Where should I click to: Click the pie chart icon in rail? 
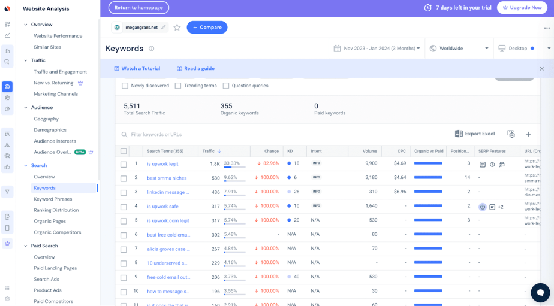[7, 109]
